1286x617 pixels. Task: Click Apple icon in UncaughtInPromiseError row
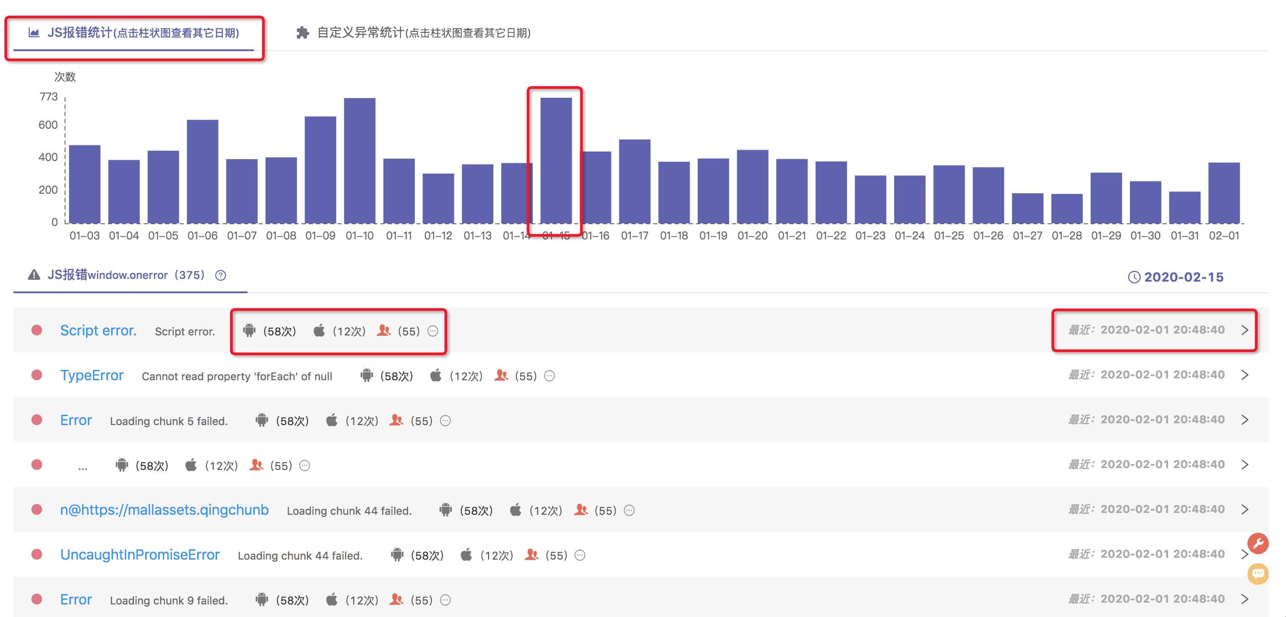(466, 555)
